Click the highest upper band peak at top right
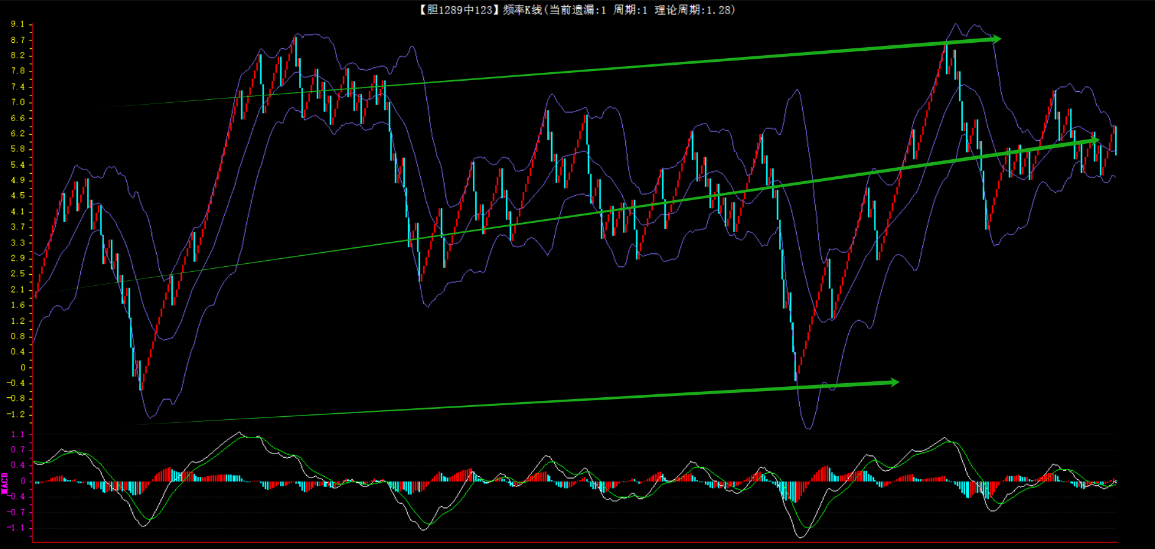This screenshot has width=1155, height=549. pos(955,24)
